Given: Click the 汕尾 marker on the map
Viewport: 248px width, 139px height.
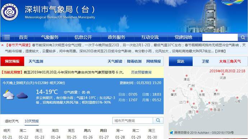Looking at the screenshot, I should (x=237, y=97).
